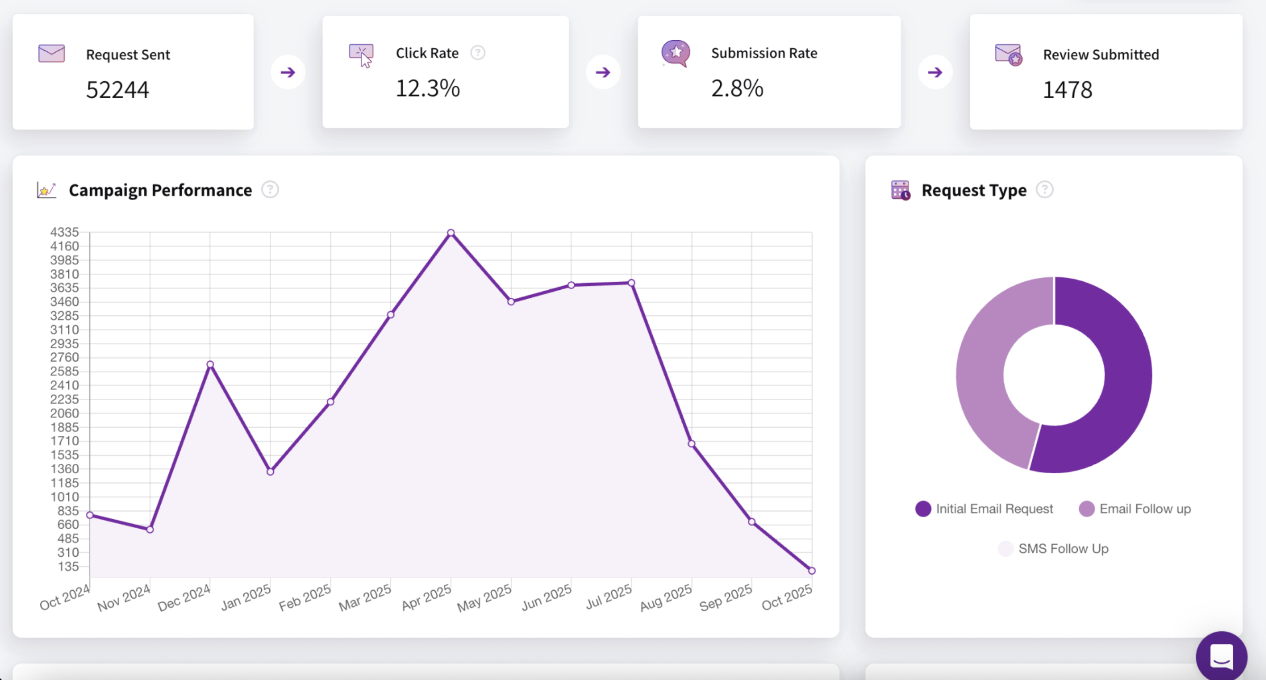Click the April 2025 peak data point
Viewport: 1266px width, 680px height.
click(450, 232)
